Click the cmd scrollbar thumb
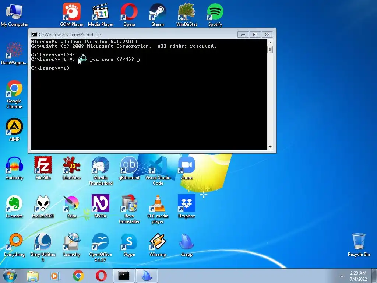The width and height of the screenshot is (377, 283). [270, 50]
